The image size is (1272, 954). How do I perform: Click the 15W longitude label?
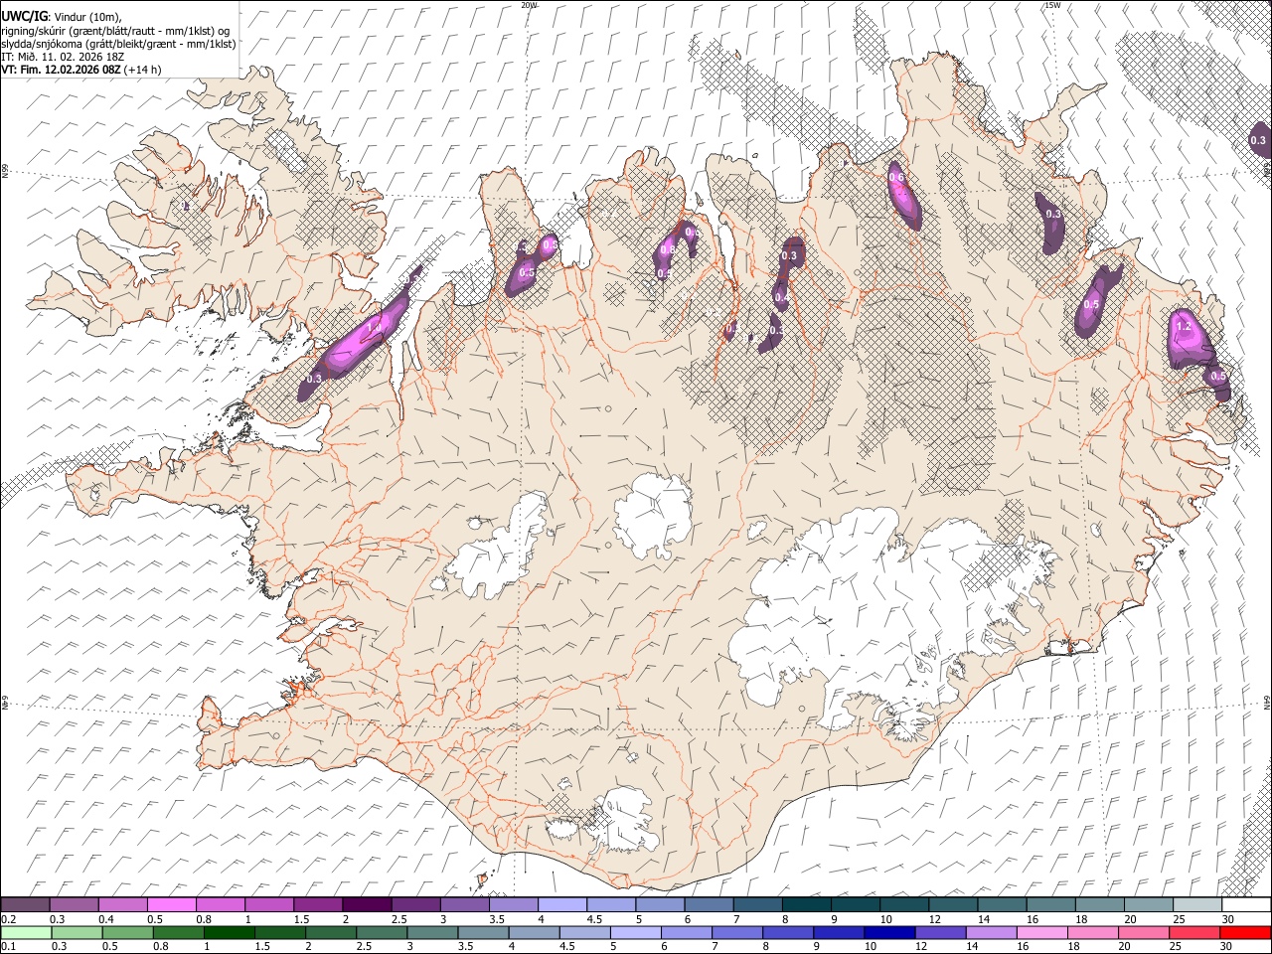tap(1052, 5)
